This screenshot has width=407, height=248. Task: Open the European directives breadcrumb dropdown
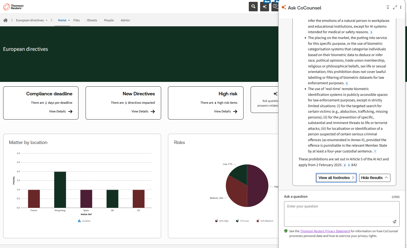point(47,20)
